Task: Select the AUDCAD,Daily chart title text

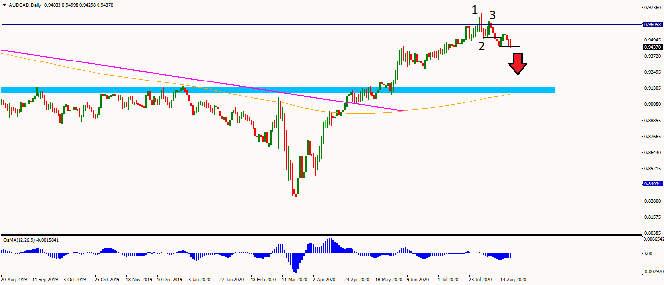Action: [x=25, y=4]
